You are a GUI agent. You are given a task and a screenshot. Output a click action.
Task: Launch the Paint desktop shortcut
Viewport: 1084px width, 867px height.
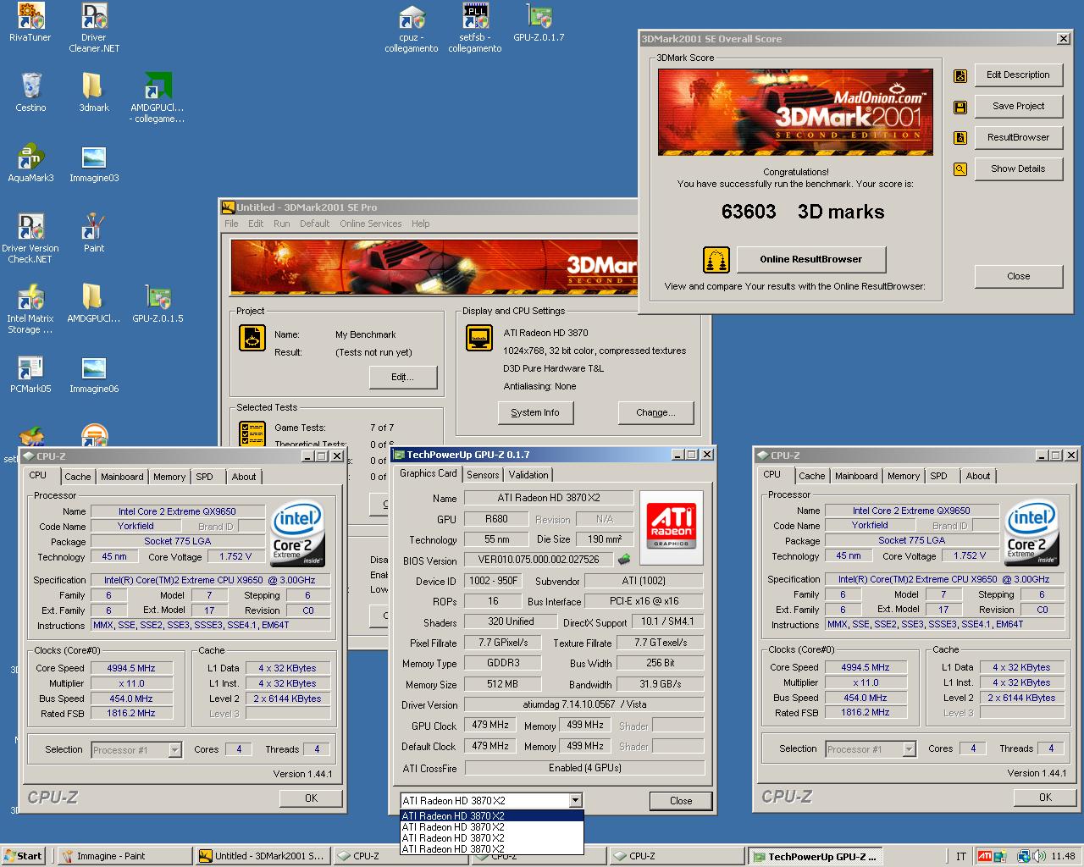coord(93,227)
